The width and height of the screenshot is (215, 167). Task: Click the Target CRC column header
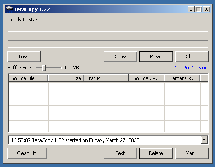[182, 78]
